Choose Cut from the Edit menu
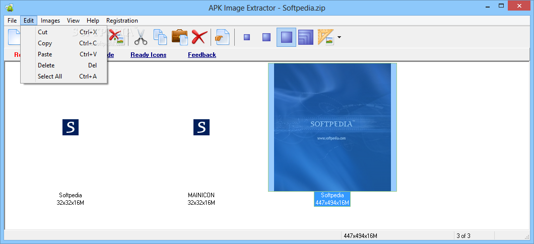 [64, 32]
